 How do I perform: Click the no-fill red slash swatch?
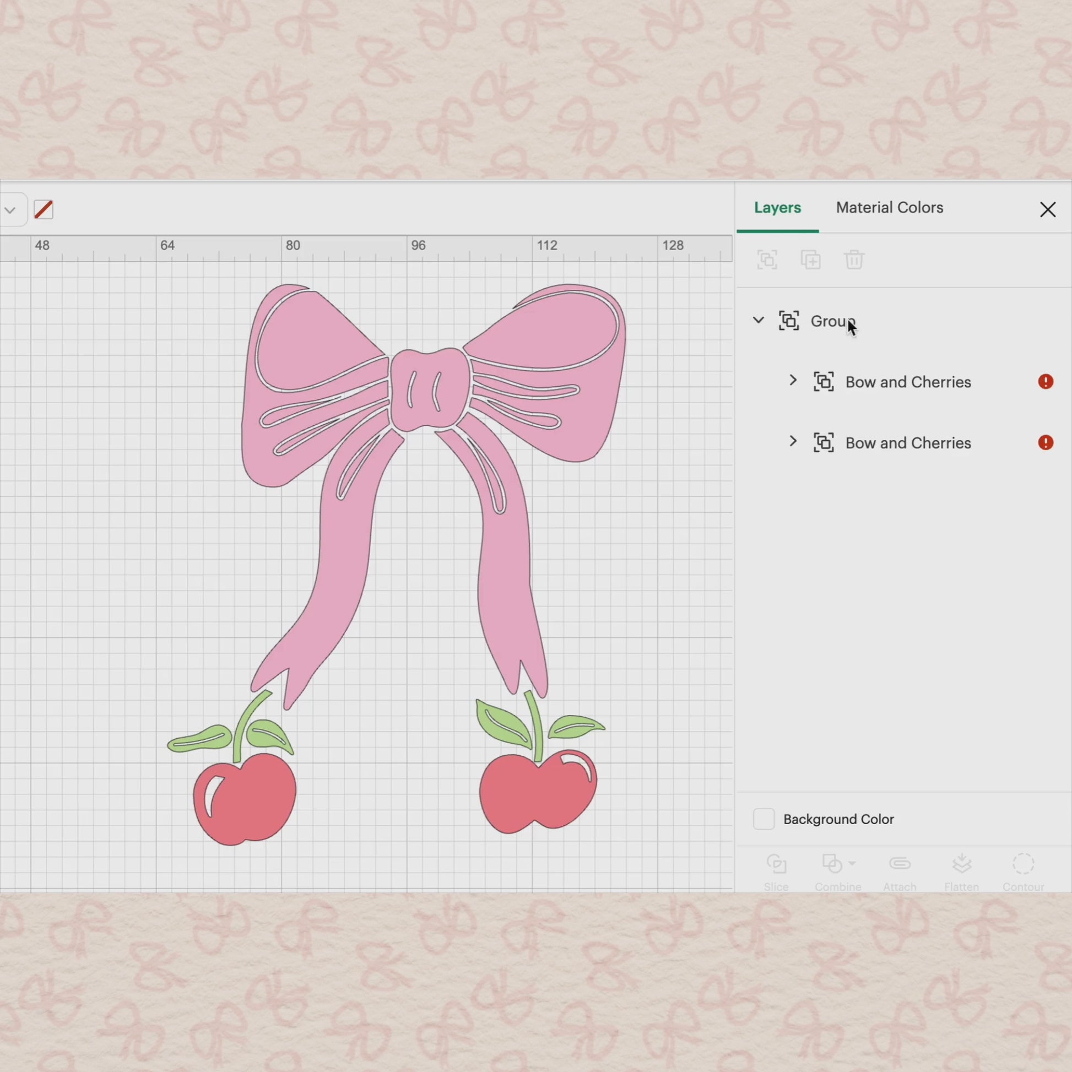(44, 210)
